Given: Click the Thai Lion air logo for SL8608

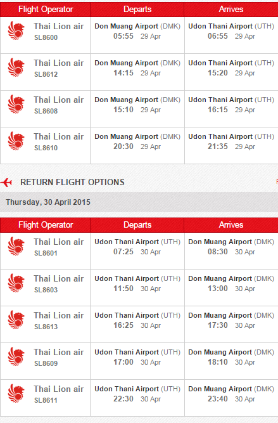Looking at the screenshot, I should [x=16, y=104].
